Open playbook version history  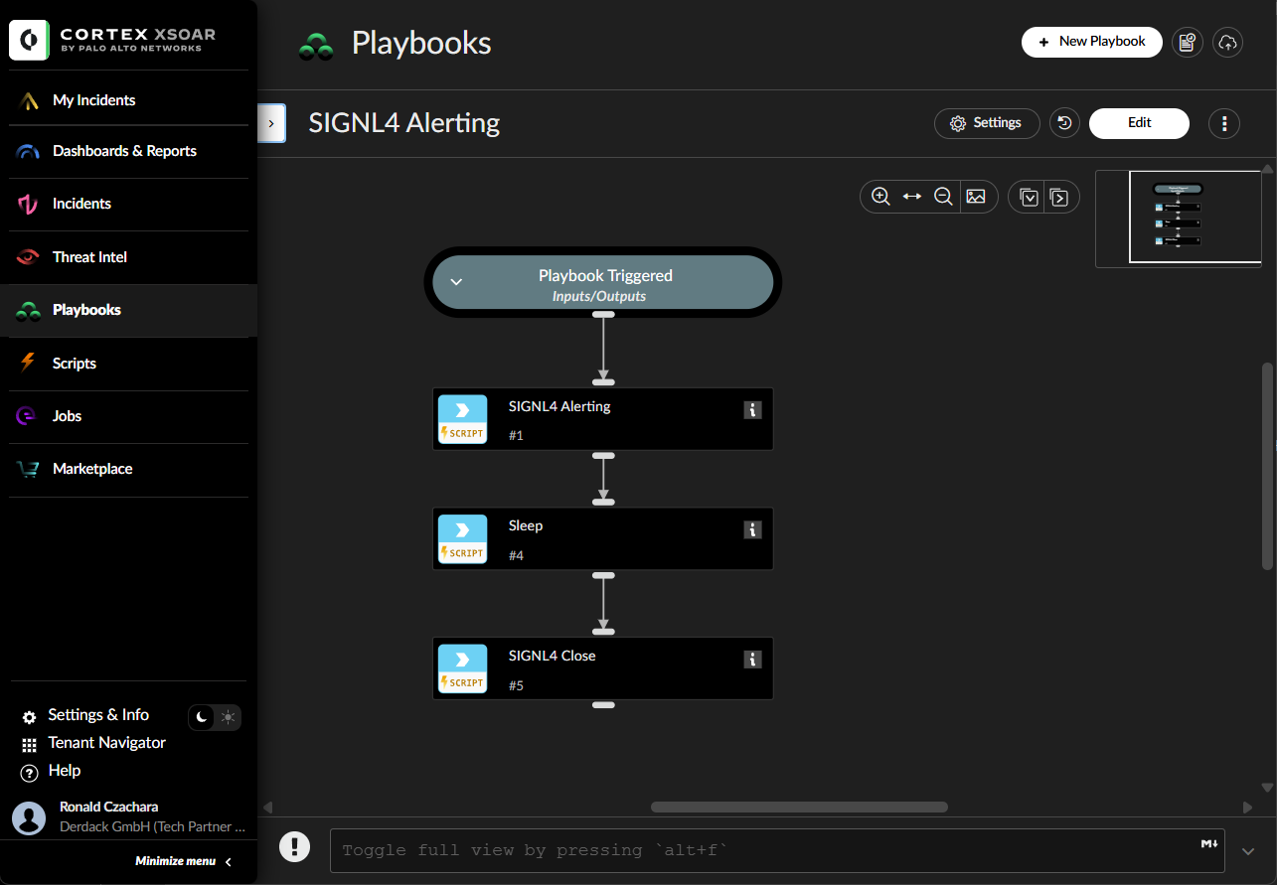point(1064,123)
